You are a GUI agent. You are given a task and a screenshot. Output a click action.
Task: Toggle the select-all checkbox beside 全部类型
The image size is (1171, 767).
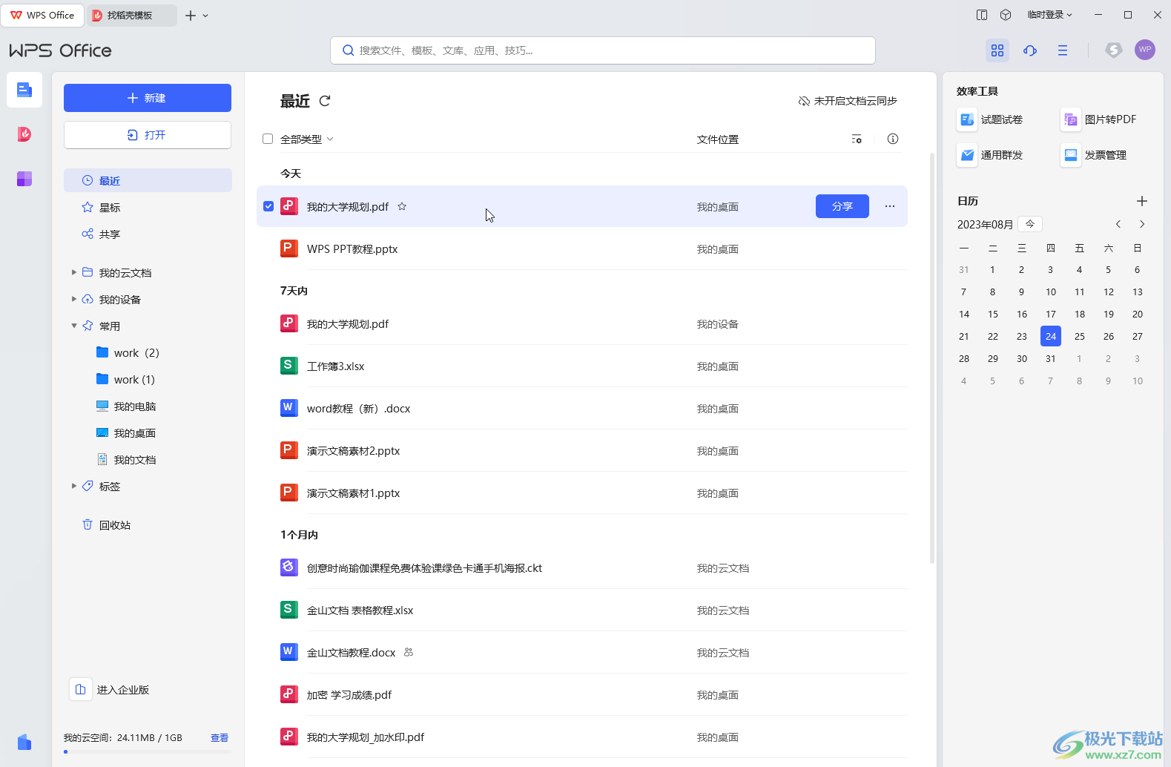pos(268,139)
